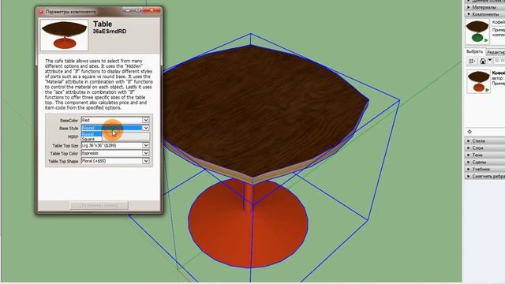Click the greyed apply button at the dialog bottom

point(99,205)
